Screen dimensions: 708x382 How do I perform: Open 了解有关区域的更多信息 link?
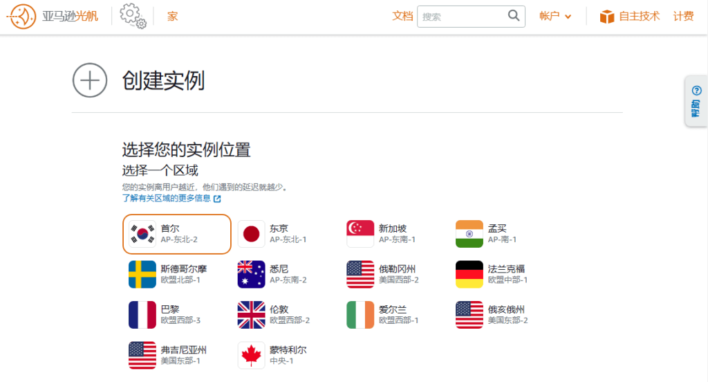(x=166, y=198)
